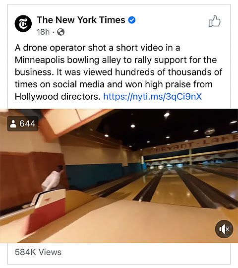This screenshot has width=238, height=268.
Task: Click the post caption text about drone operator
Action: (119, 72)
